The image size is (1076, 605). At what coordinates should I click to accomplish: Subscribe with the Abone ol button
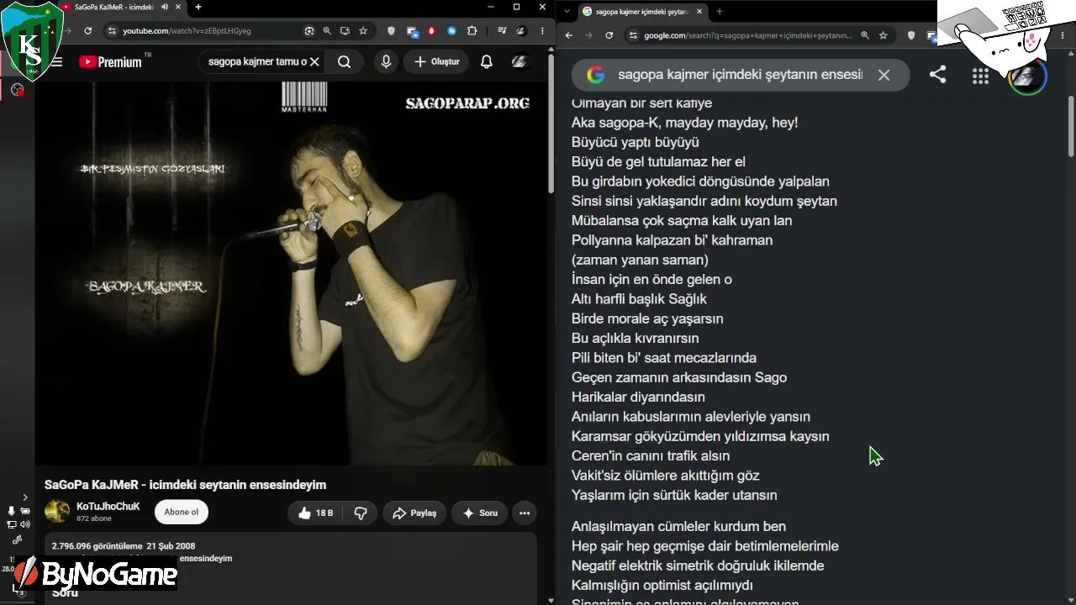click(182, 512)
